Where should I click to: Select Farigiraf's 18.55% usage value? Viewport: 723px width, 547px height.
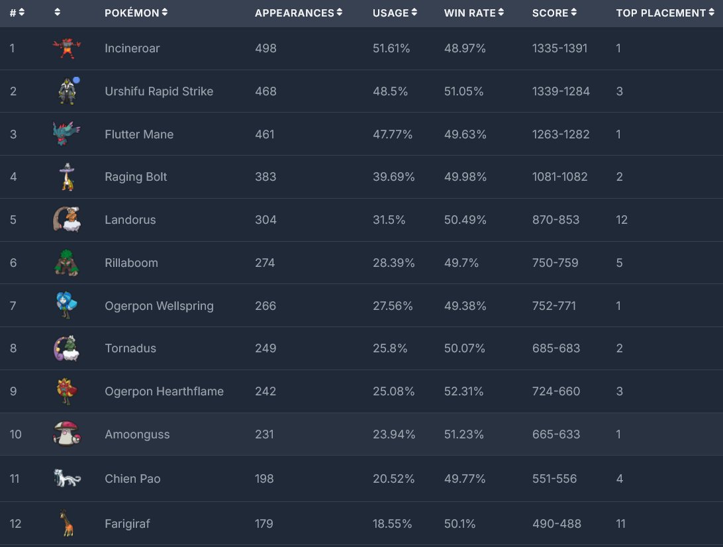point(393,524)
